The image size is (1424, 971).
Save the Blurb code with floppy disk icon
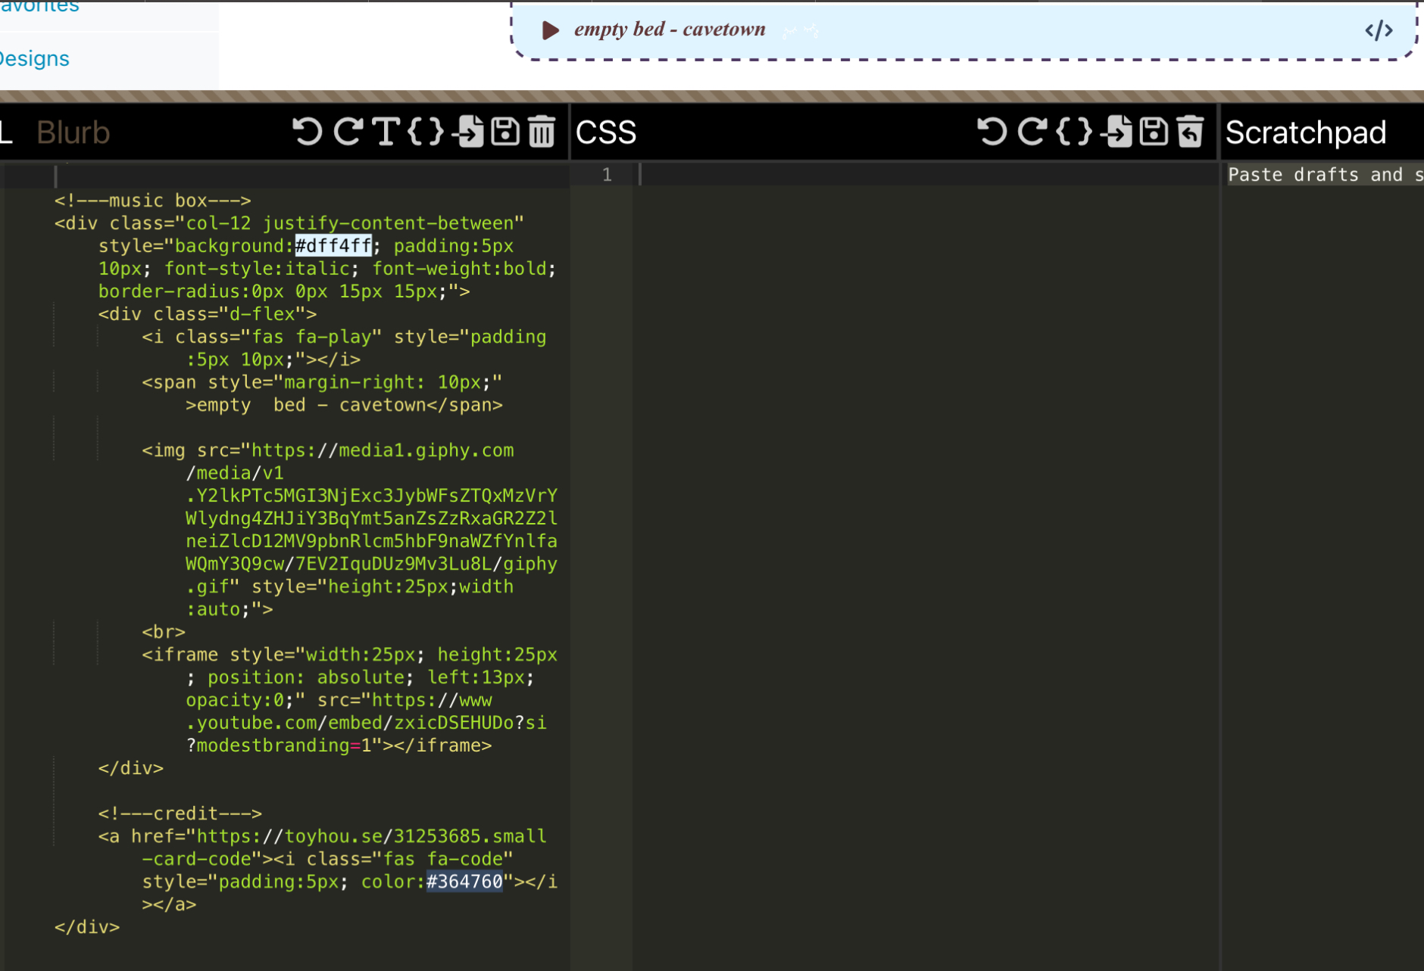point(505,132)
